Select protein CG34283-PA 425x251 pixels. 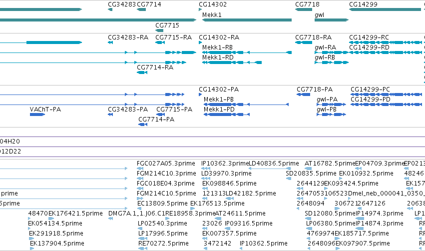[x=128, y=109]
